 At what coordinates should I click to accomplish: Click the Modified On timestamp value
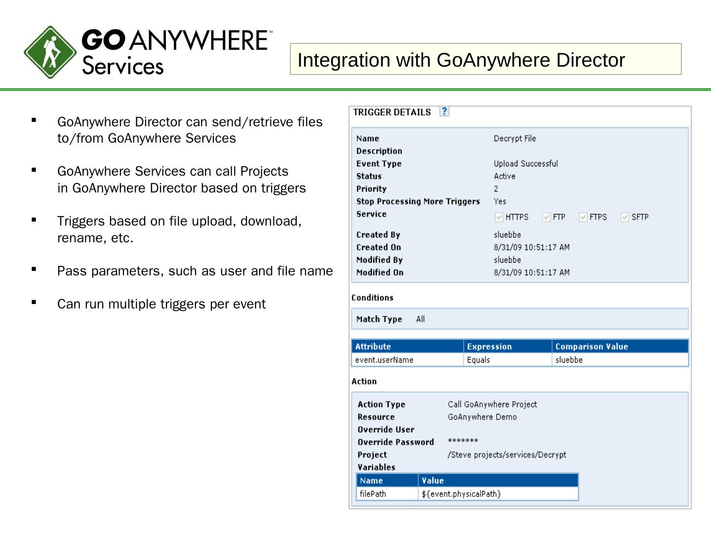(531, 272)
